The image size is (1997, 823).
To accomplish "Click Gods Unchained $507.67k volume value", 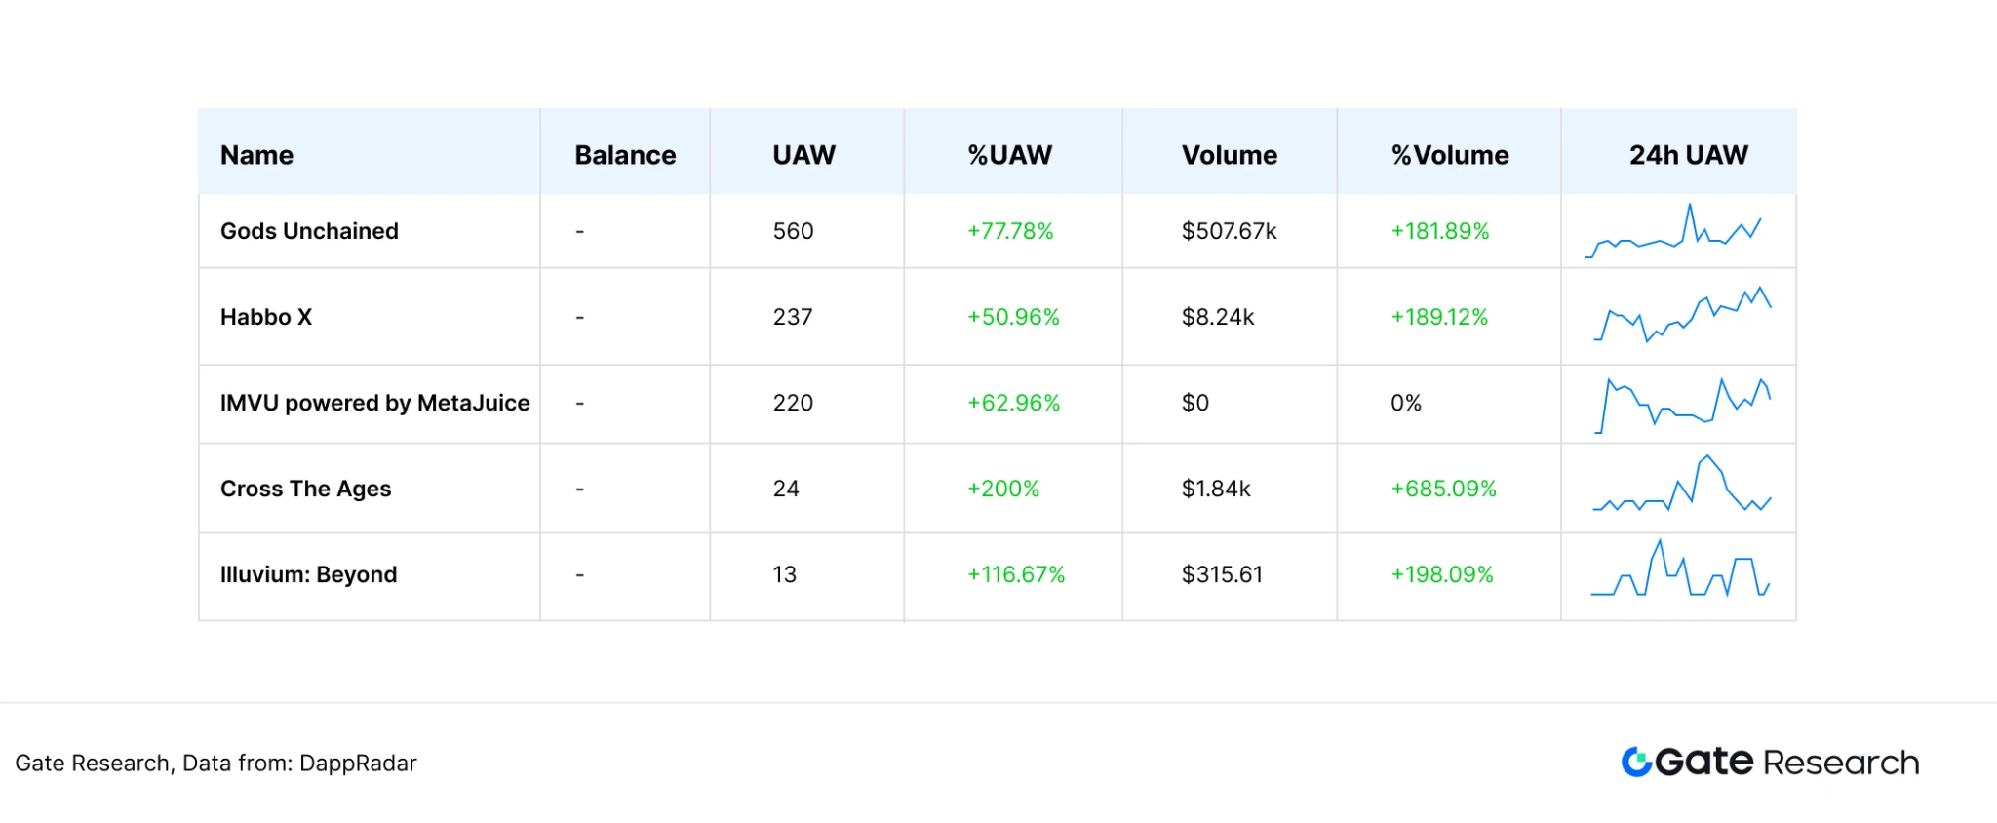I will pos(1229,231).
